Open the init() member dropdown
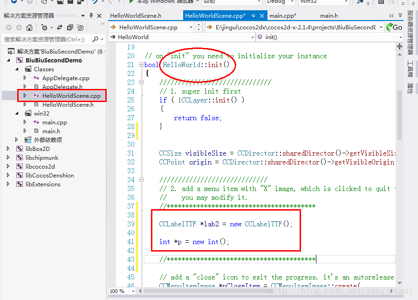 (x=400, y=37)
